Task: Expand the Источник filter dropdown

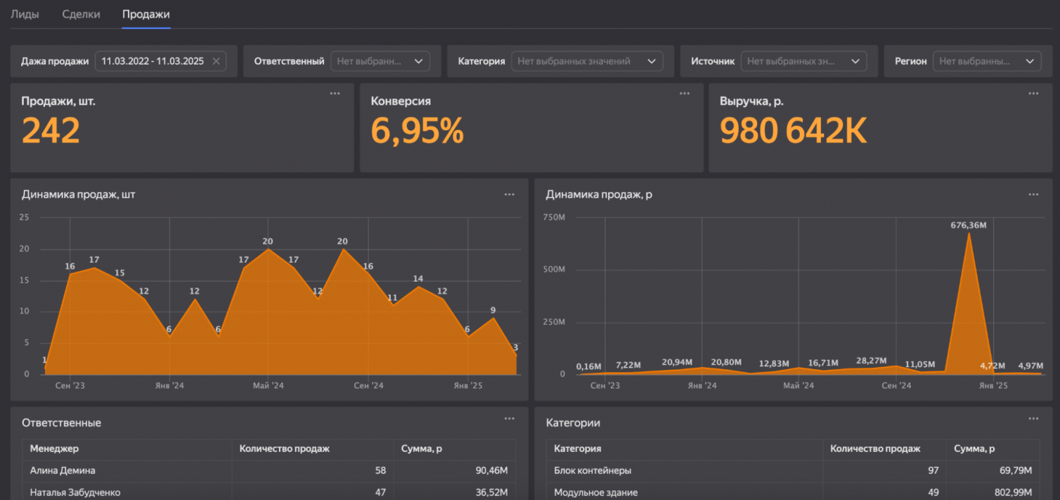Action: coord(803,61)
